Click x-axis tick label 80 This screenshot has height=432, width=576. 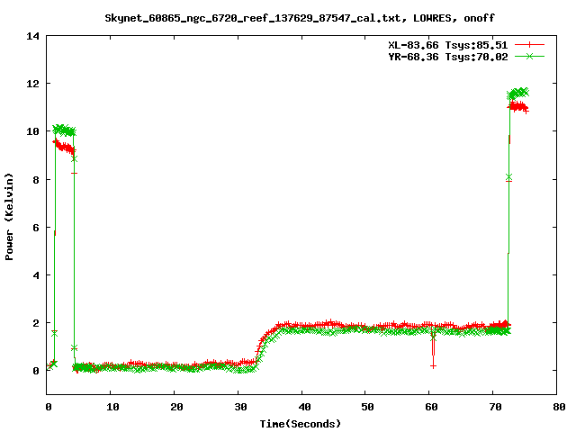pos(559,407)
